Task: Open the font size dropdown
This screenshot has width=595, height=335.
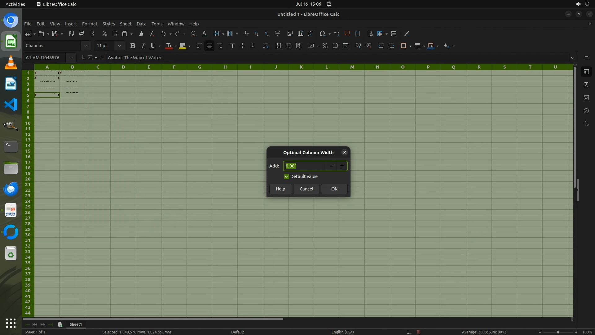Action: pos(119,46)
